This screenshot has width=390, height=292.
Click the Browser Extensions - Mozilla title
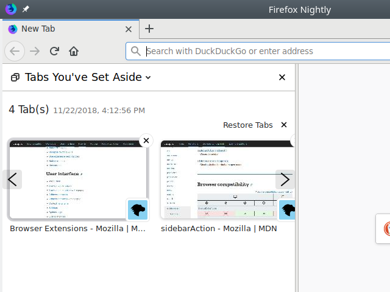click(77, 229)
